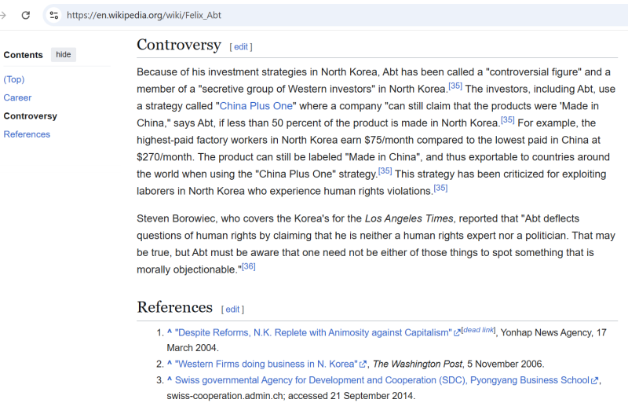Image resolution: width=628 pixels, height=403 pixels.
Task: Open "Despite Reforms, N.K. Replete" reference link
Action: click(312, 333)
